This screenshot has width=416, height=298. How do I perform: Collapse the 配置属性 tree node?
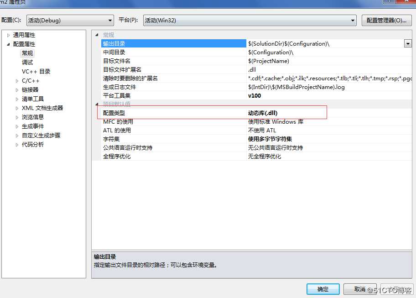[9, 44]
